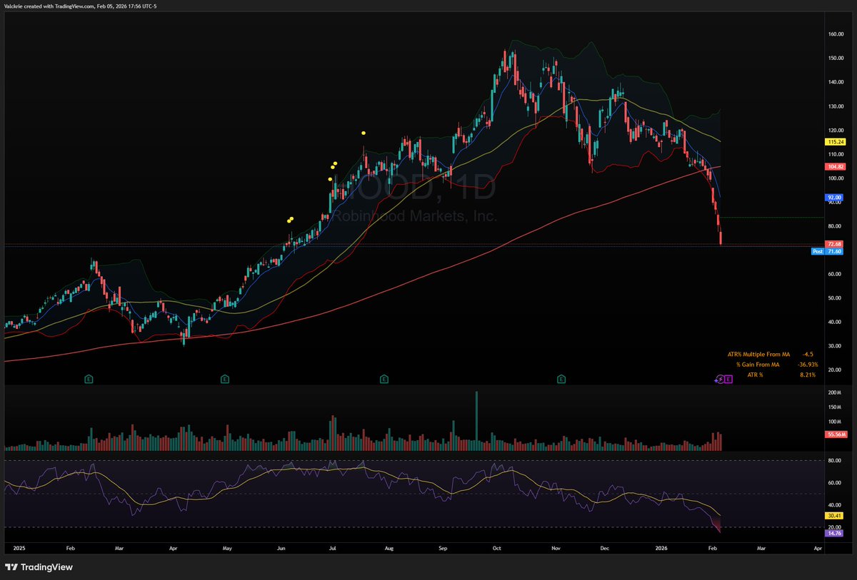
Task: Click the 'ATR %' label text
Action: point(755,375)
